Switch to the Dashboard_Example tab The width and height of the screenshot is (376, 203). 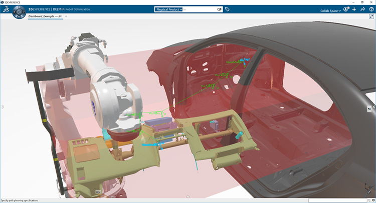point(45,16)
